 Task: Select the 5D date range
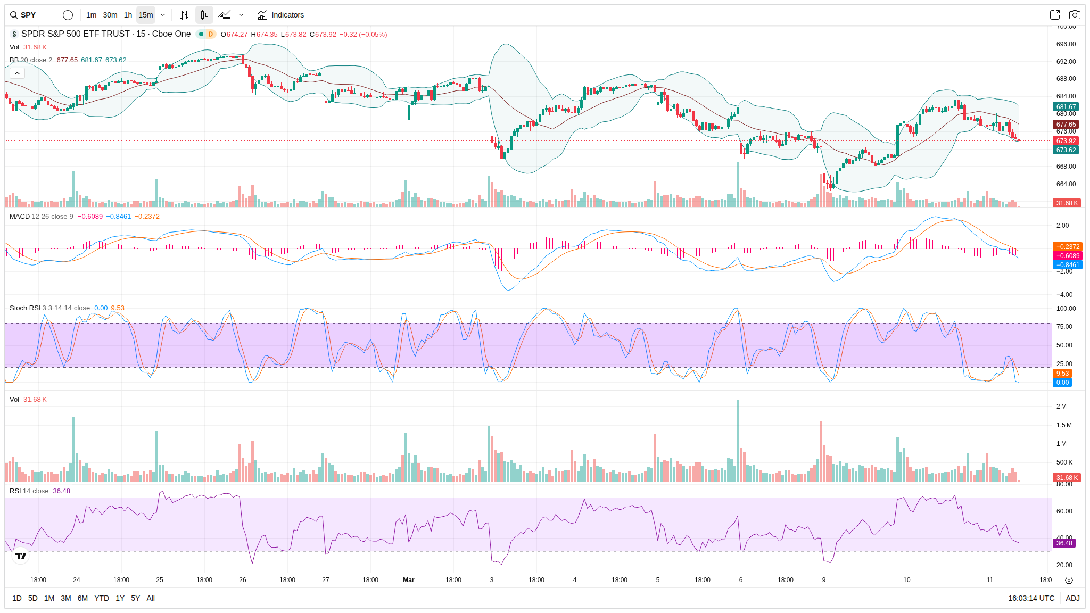(33, 598)
